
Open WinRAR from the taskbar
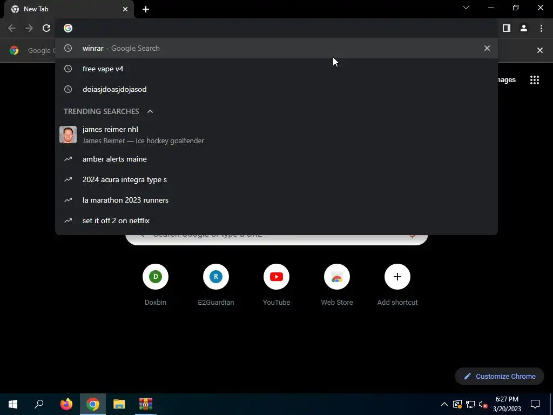coord(146,404)
